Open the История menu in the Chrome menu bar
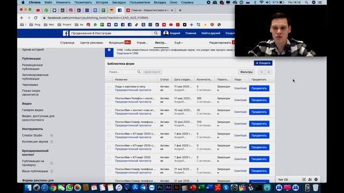Viewport: 344px width, 193px height. [x=102, y=2]
